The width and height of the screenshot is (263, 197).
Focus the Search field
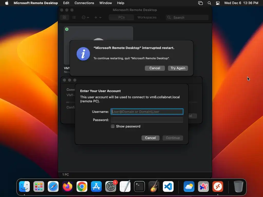click(187, 17)
